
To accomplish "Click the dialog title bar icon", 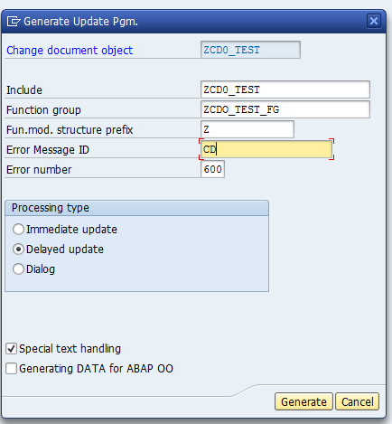I will click(14, 22).
